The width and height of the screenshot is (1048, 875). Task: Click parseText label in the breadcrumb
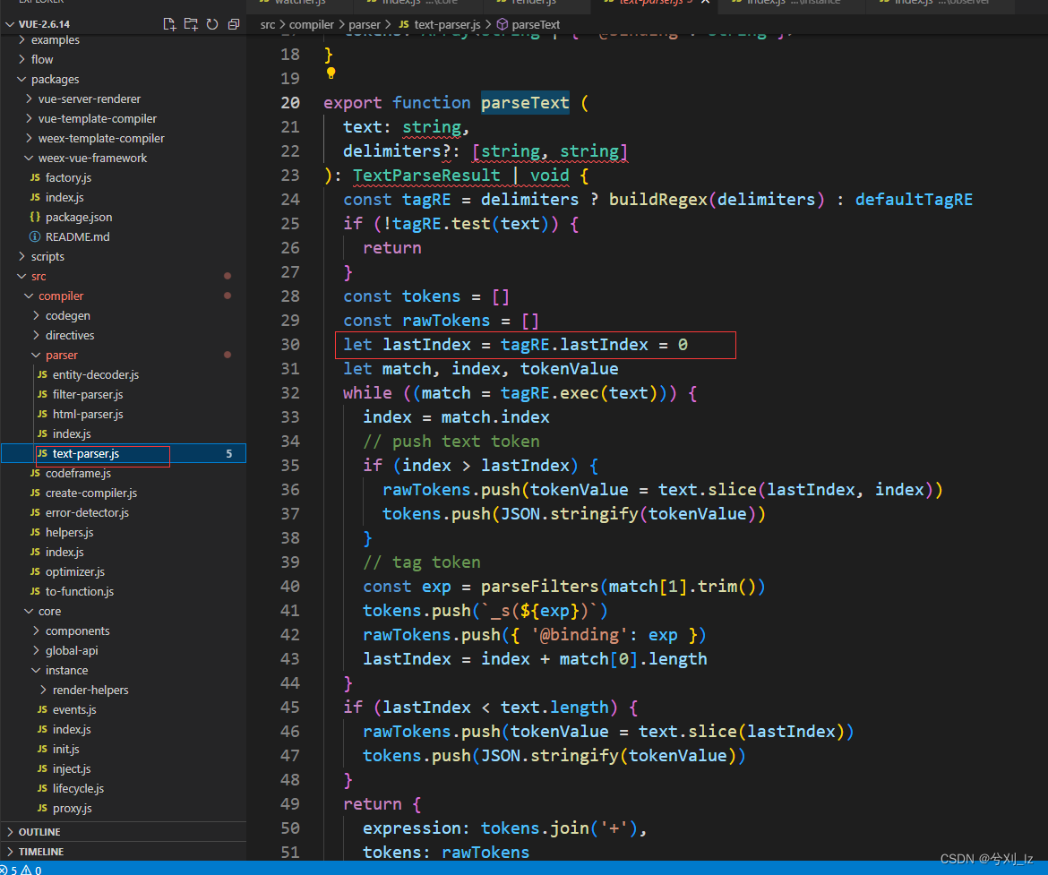tap(536, 25)
